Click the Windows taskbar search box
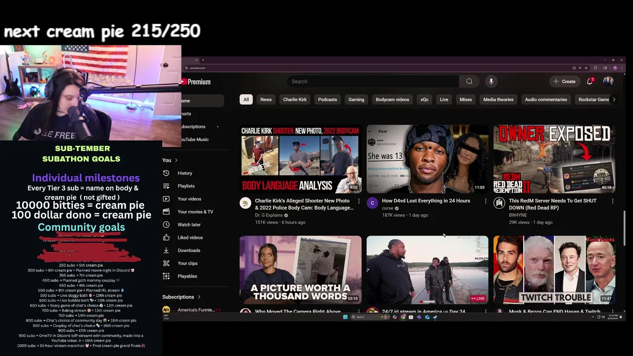633x356 pixels. click(x=369, y=317)
